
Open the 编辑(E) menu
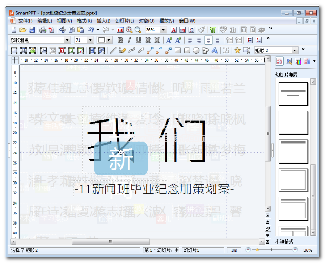pyautogui.click(x=45, y=21)
